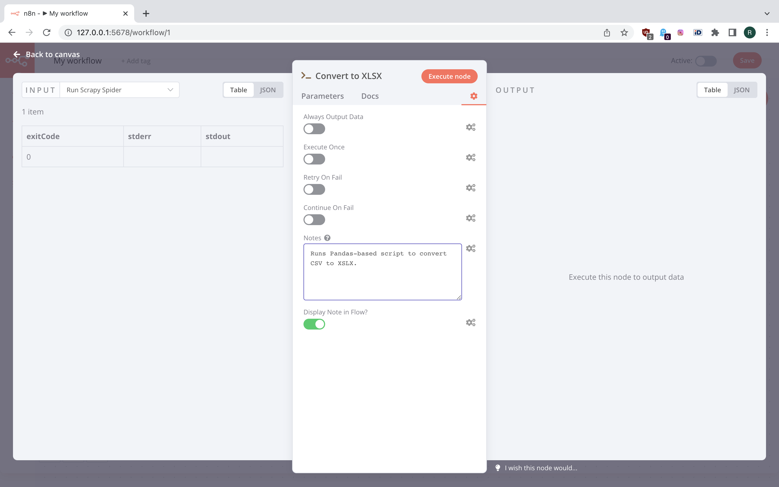
Task: Click the browser back arrow
Action: coord(12,32)
